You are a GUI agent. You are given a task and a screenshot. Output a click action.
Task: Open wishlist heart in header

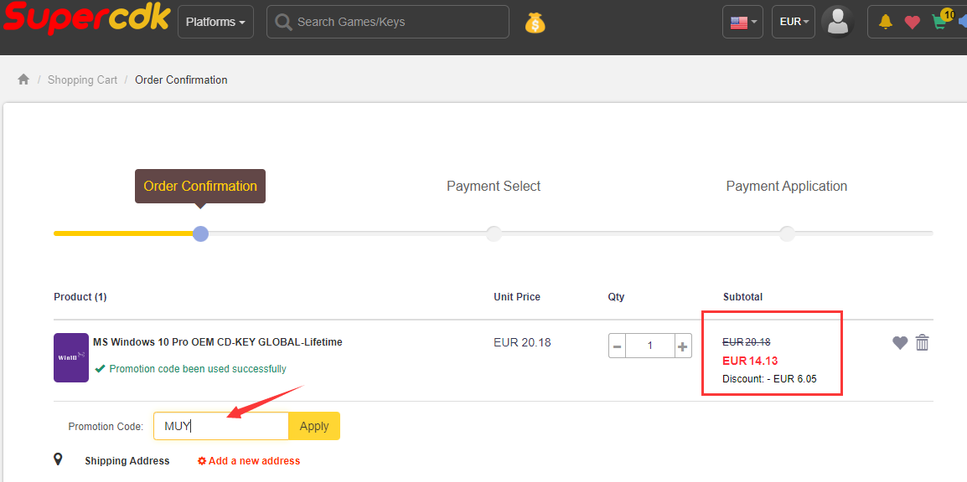click(x=912, y=23)
